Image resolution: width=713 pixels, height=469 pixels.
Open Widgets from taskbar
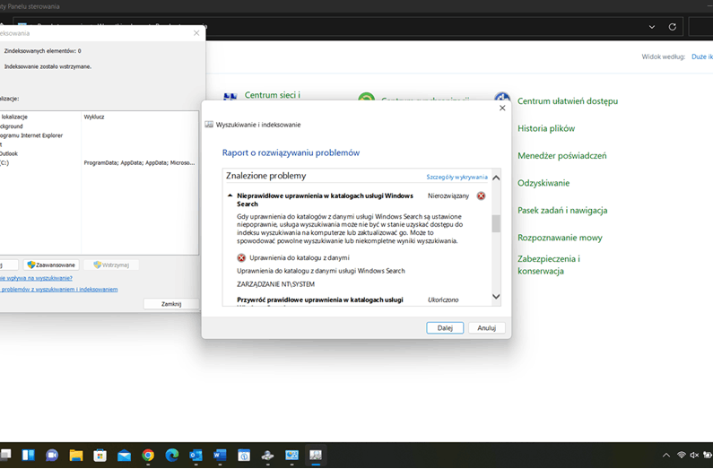tap(28, 455)
